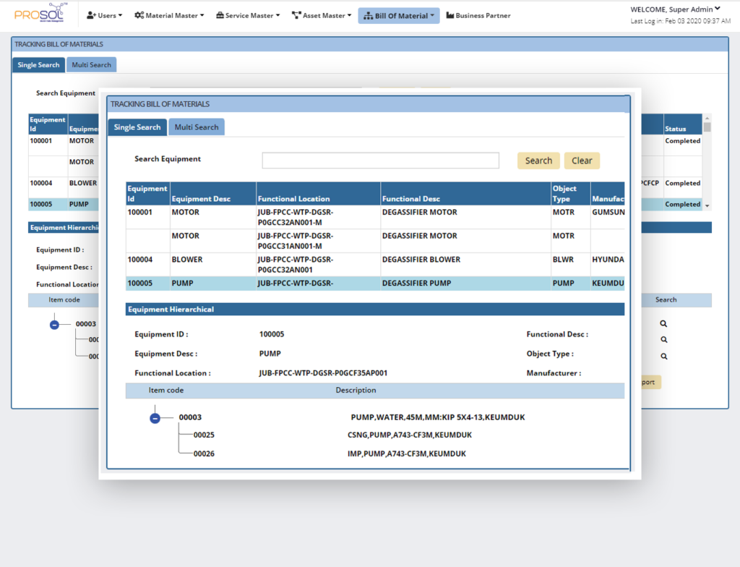The height and width of the screenshot is (567, 740).
Task: Click the PROSOL logo
Action: click(x=38, y=14)
